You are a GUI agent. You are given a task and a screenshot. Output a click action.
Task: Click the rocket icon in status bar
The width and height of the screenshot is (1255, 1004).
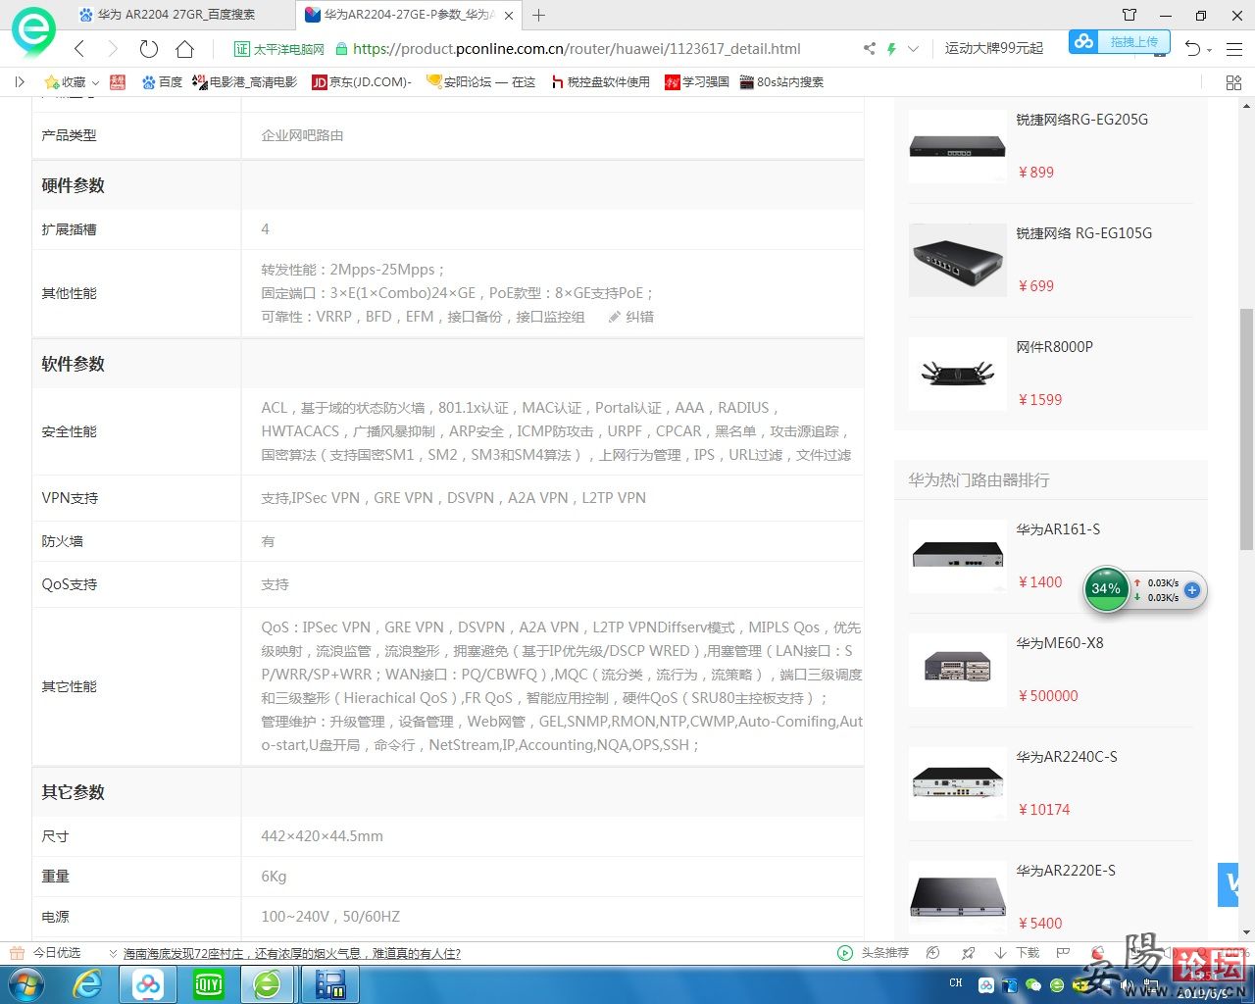coord(969,953)
